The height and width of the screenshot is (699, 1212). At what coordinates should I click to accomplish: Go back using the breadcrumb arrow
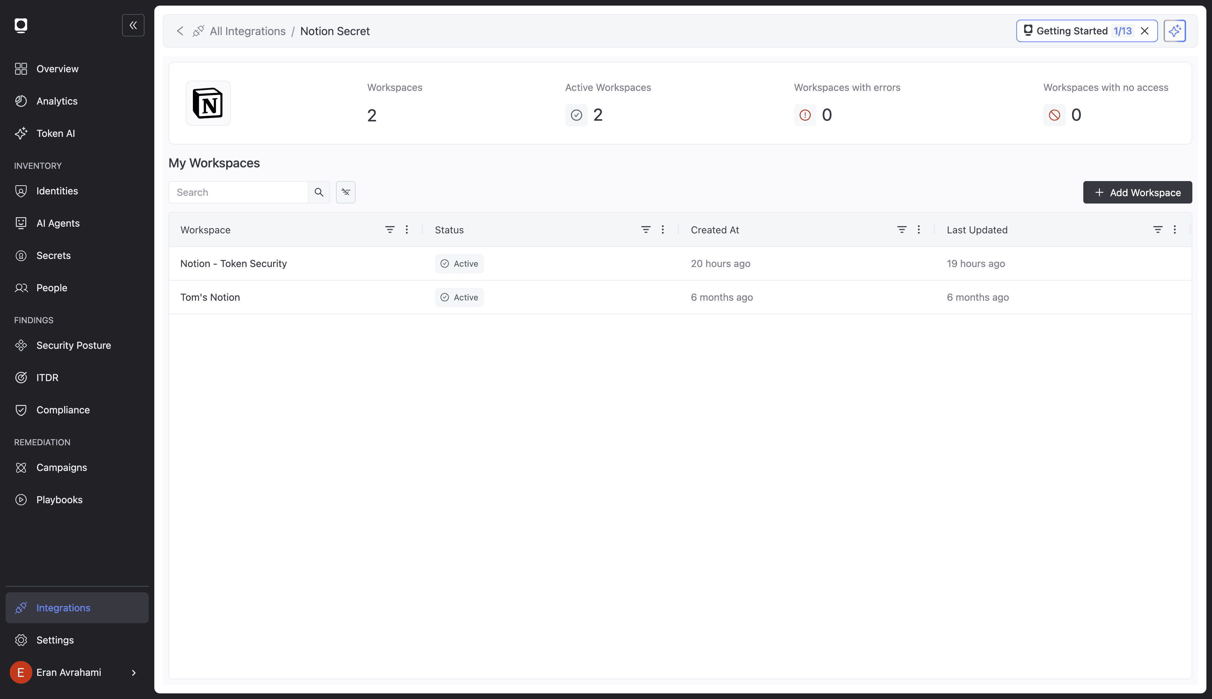(180, 31)
